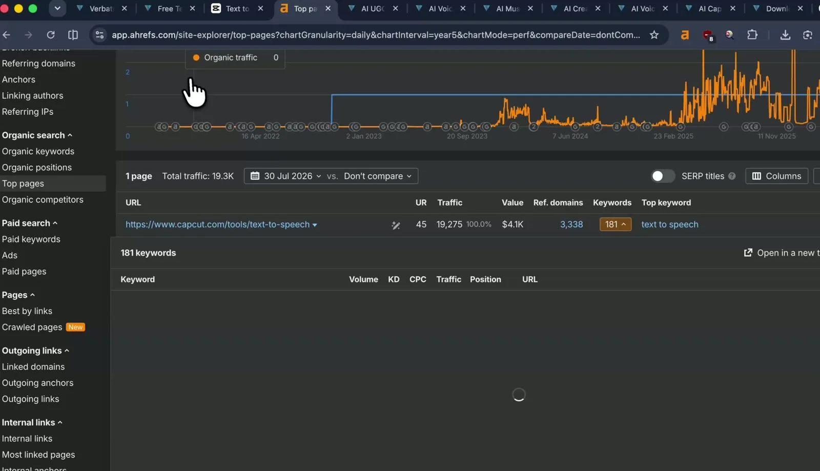Click the address bar URL field
Viewport: 820px width, 471px height.
coord(375,35)
